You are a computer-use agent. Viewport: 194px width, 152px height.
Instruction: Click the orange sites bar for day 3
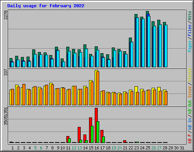(x=24, y=95)
